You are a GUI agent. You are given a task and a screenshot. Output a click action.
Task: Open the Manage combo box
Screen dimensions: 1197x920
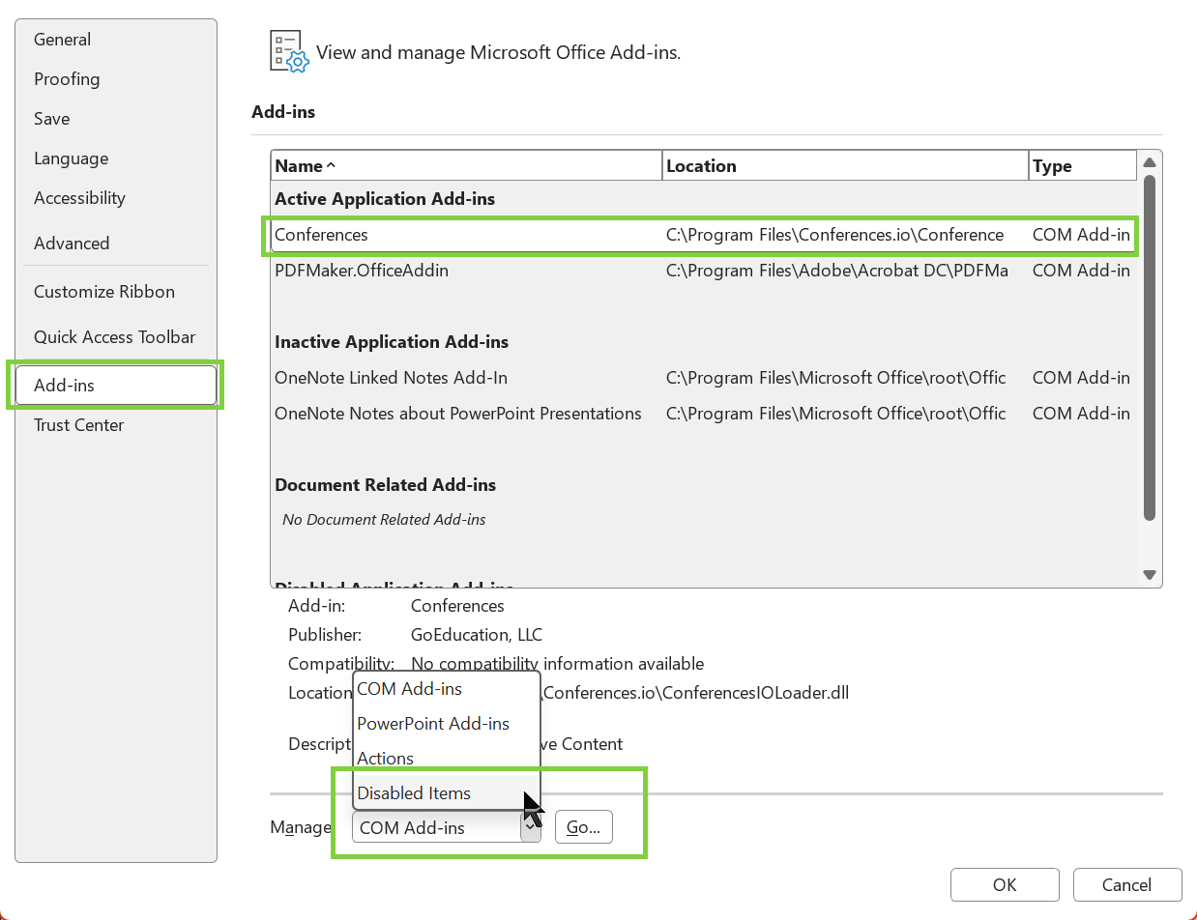point(447,827)
